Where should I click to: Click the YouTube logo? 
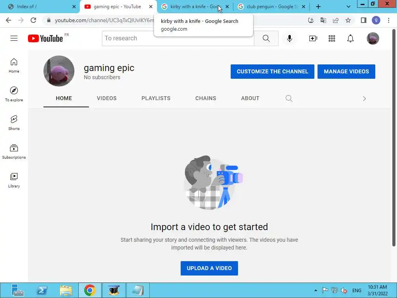[x=45, y=38]
